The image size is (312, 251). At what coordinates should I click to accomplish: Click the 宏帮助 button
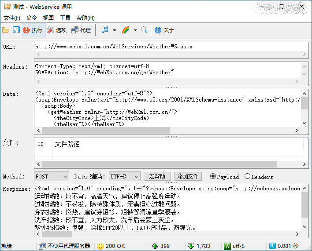(157, 176)
